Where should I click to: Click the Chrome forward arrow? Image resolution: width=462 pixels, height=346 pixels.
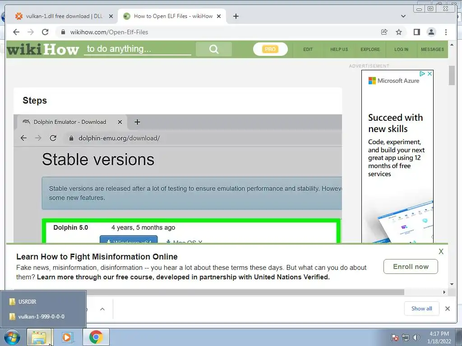click(31, 32)
